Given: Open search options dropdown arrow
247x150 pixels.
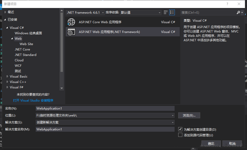Looking at the screenshot, I should coord(242,12).
